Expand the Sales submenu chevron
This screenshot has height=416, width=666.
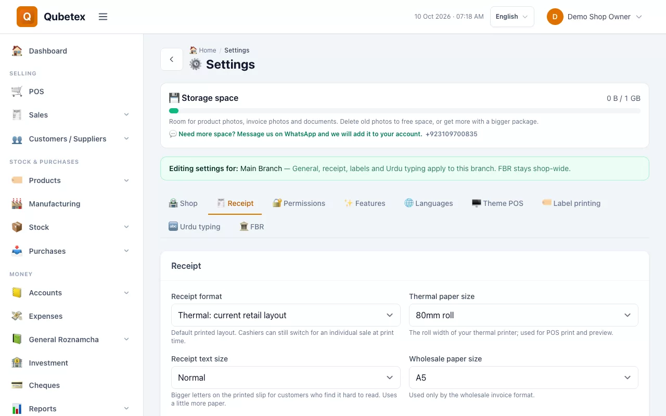[x=126, y=115]
